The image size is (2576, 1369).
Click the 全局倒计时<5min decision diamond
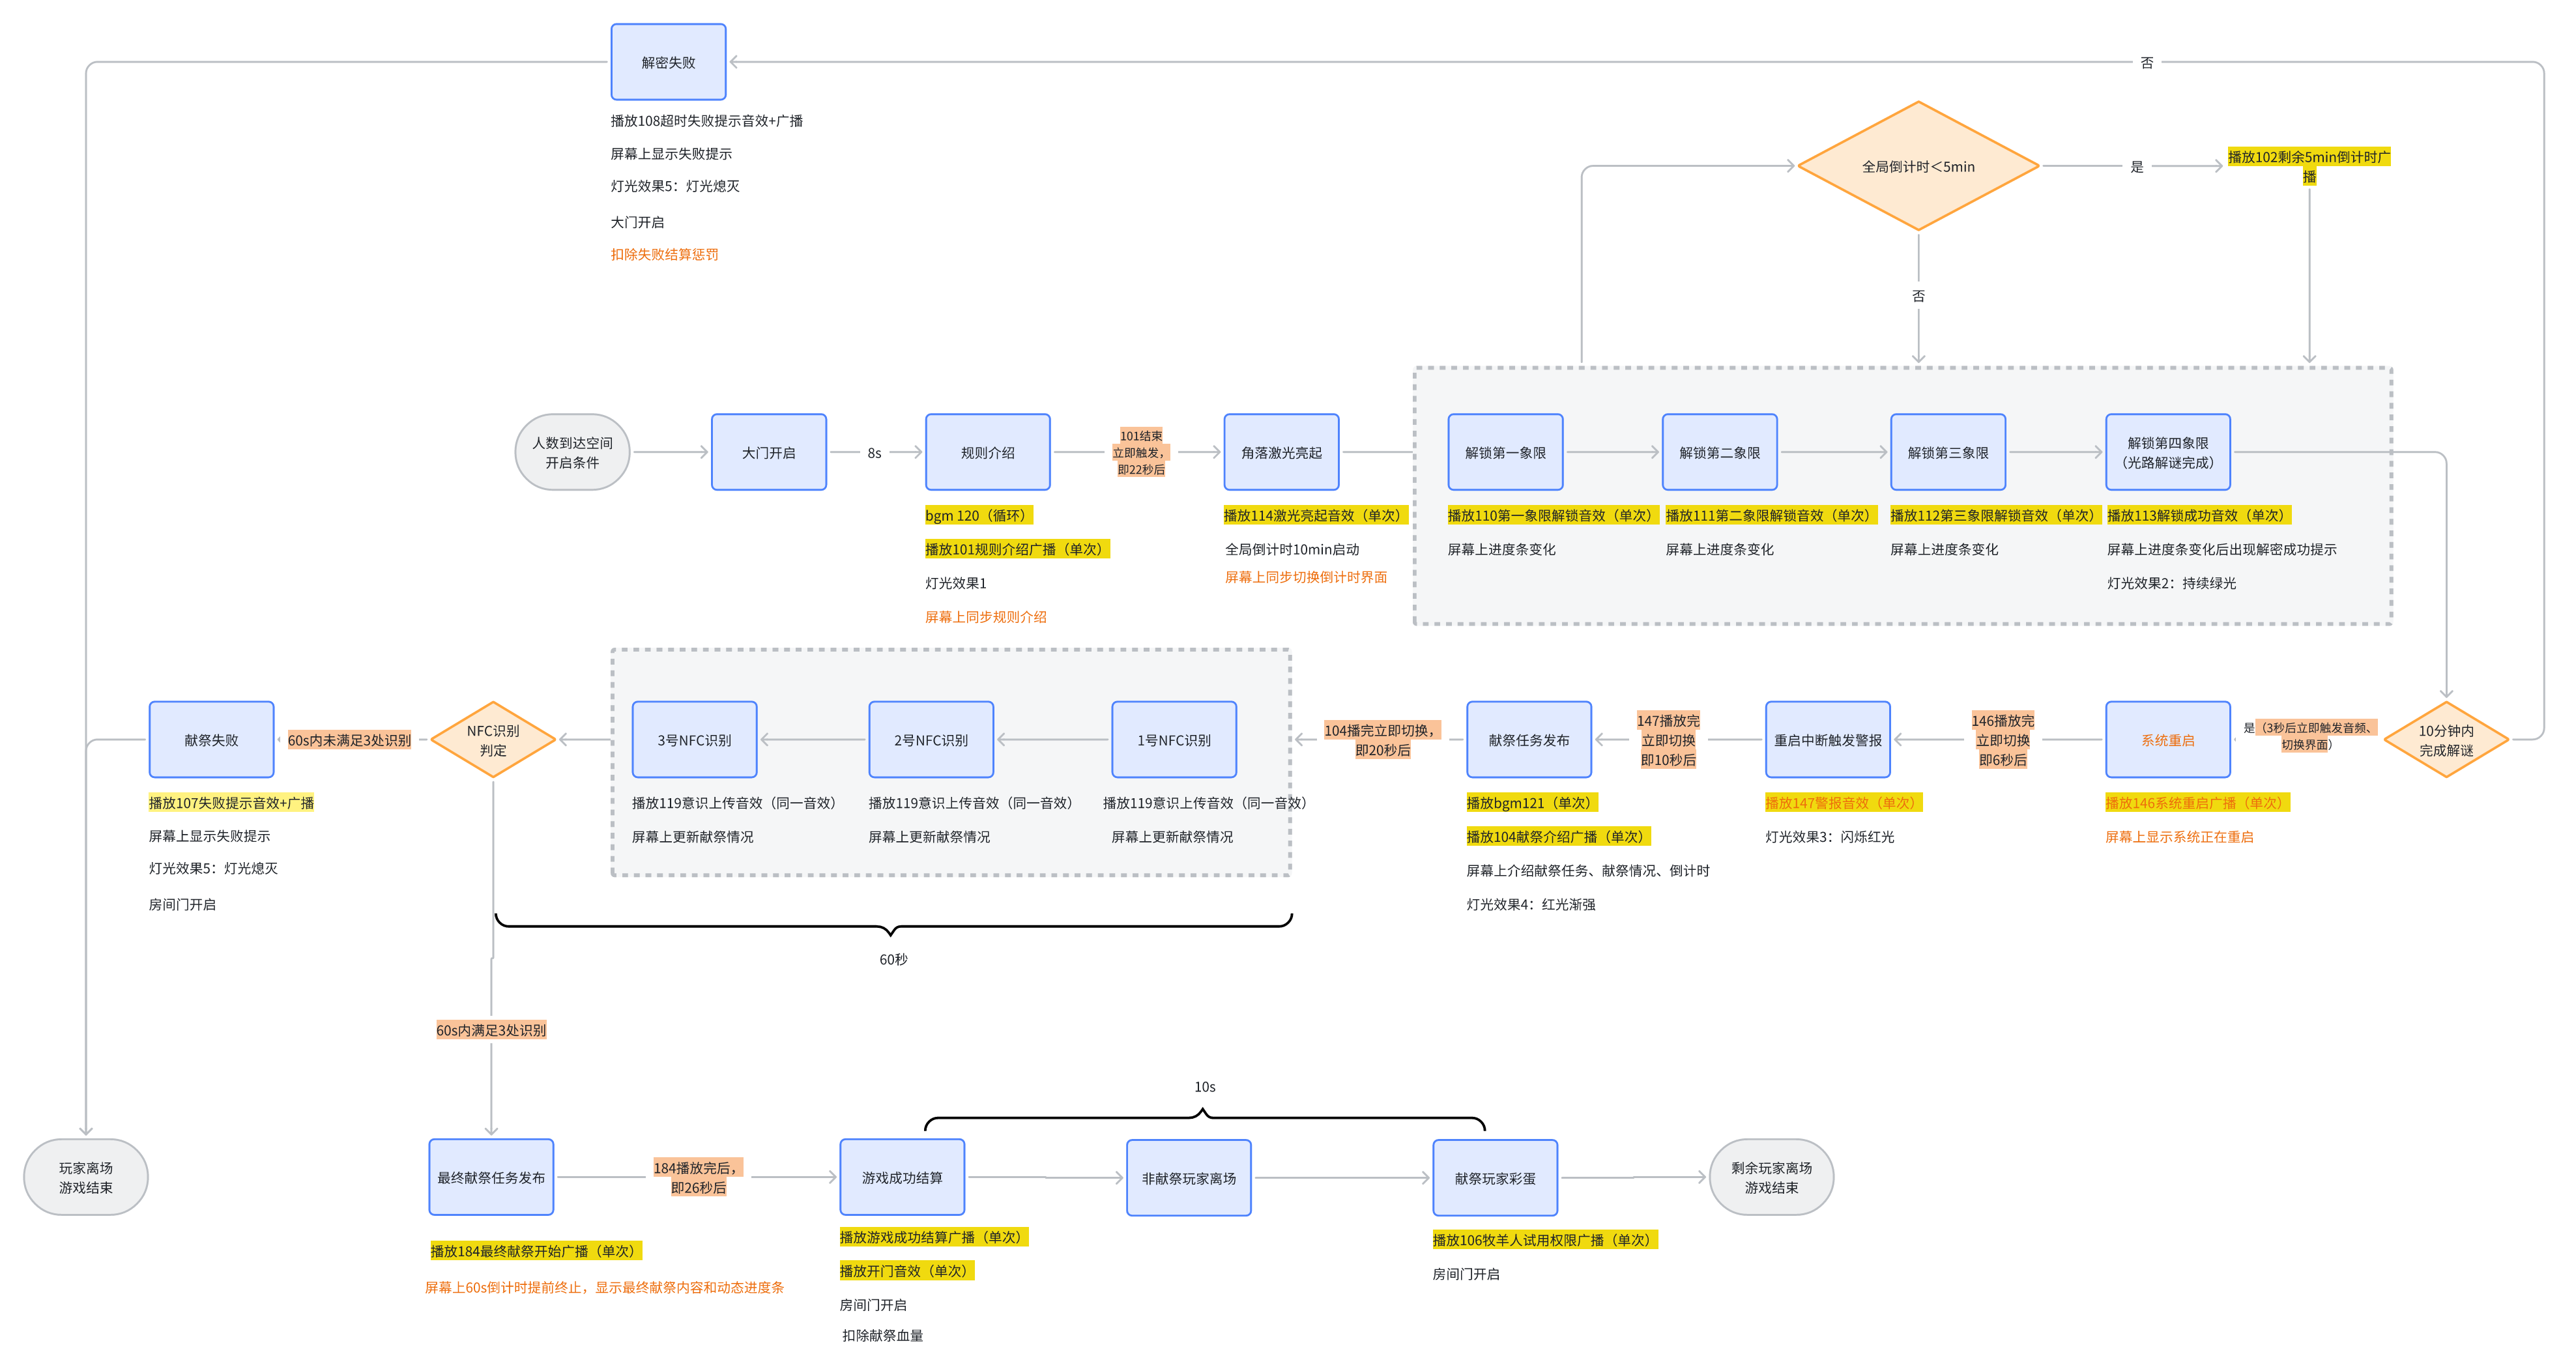click(1918, 166)
